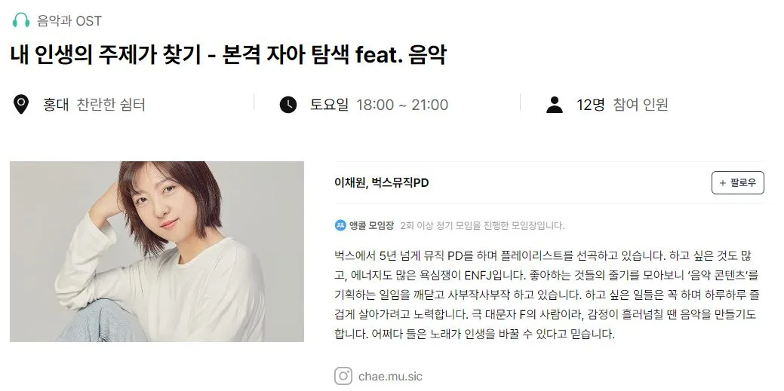Click the 12명 참여 인원 text
This screenshot has width=784, height=391.
(622, 105)
